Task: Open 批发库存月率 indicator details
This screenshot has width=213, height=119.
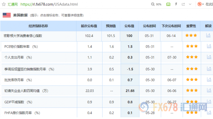Action: (x=18, y=80)
